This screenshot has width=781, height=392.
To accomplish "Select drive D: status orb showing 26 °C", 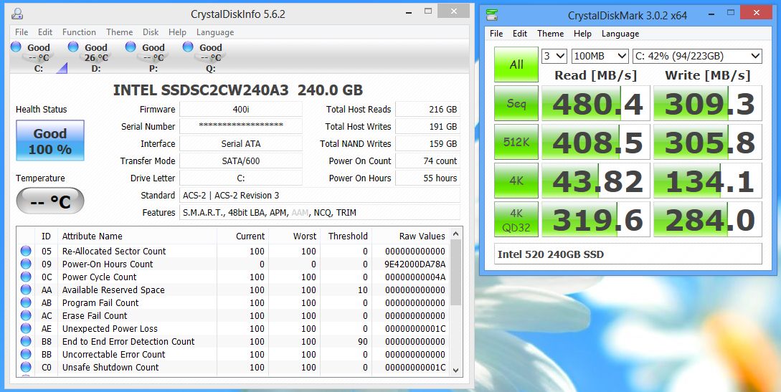I will coord(73,47).
